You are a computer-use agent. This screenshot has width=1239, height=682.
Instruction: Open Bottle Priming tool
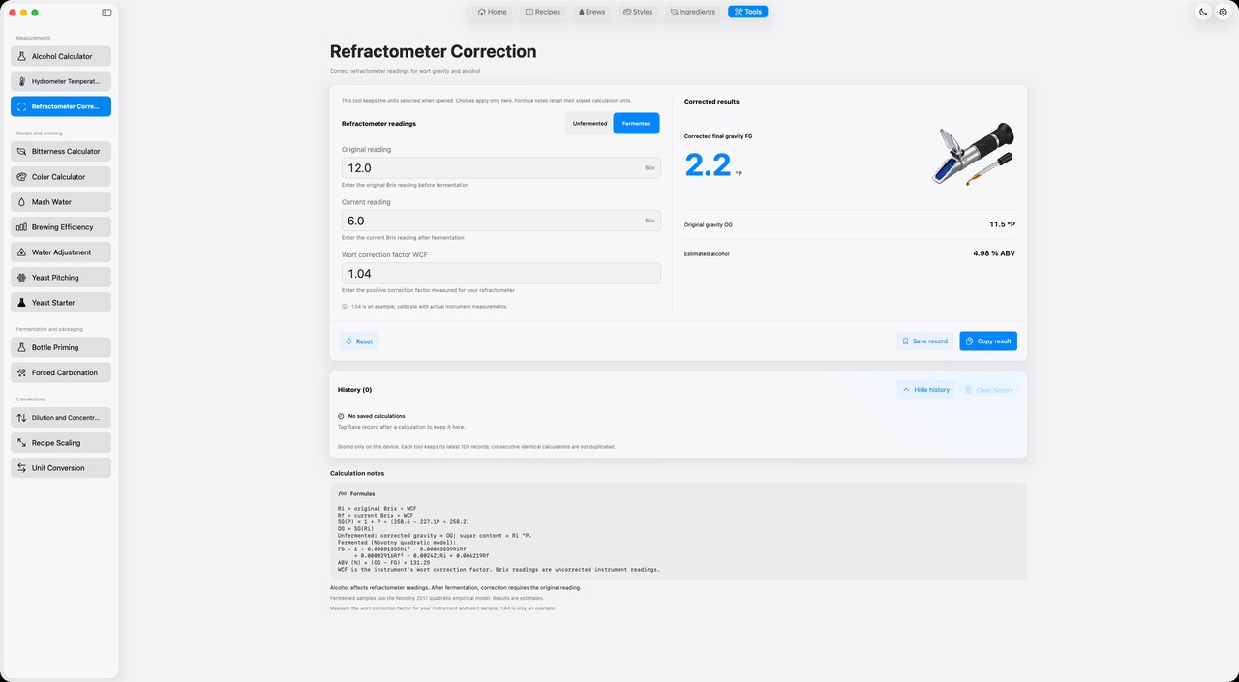click(61, 346)
